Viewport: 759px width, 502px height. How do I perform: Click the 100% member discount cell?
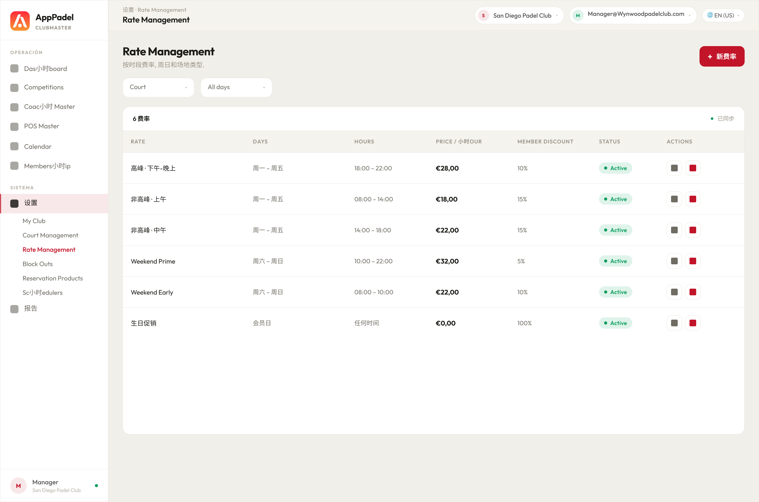(524, 323)
